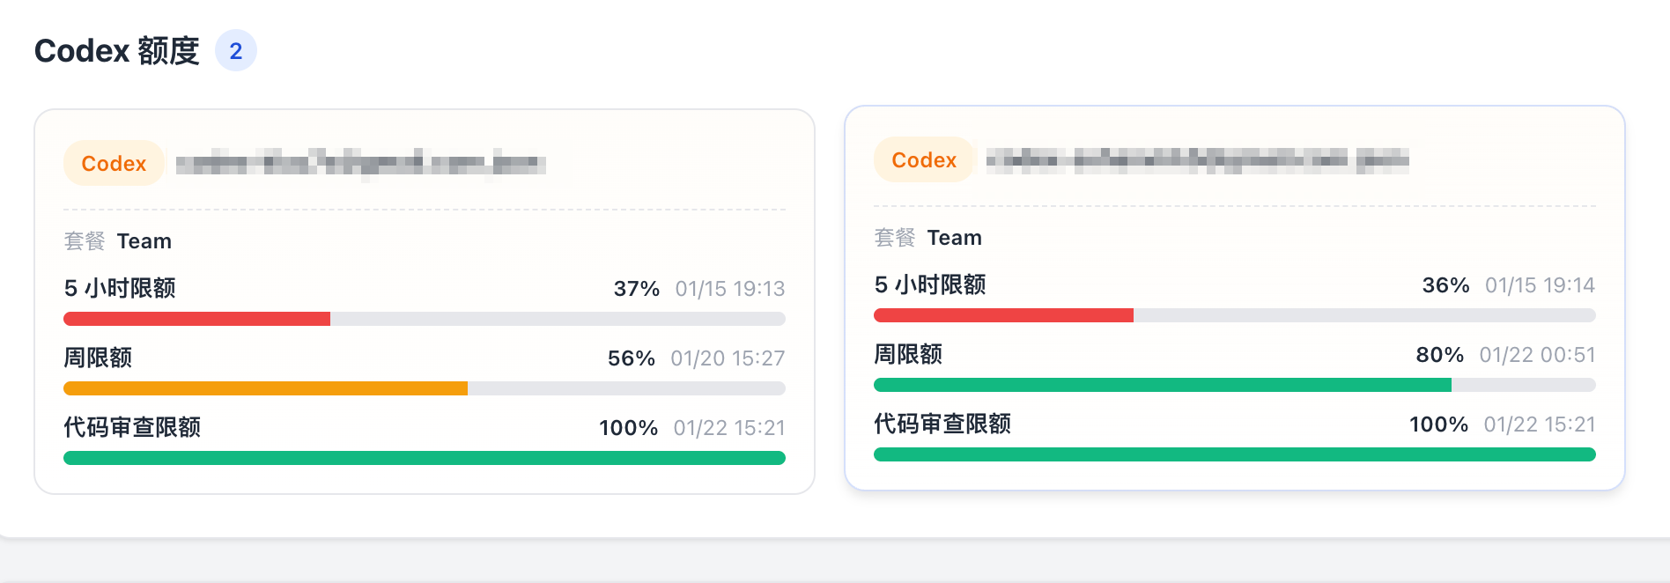Viewport: 1670px width, 583px height.
Task: Click the 01/15 19:13 reset time
Action: [x=730, y=289]
